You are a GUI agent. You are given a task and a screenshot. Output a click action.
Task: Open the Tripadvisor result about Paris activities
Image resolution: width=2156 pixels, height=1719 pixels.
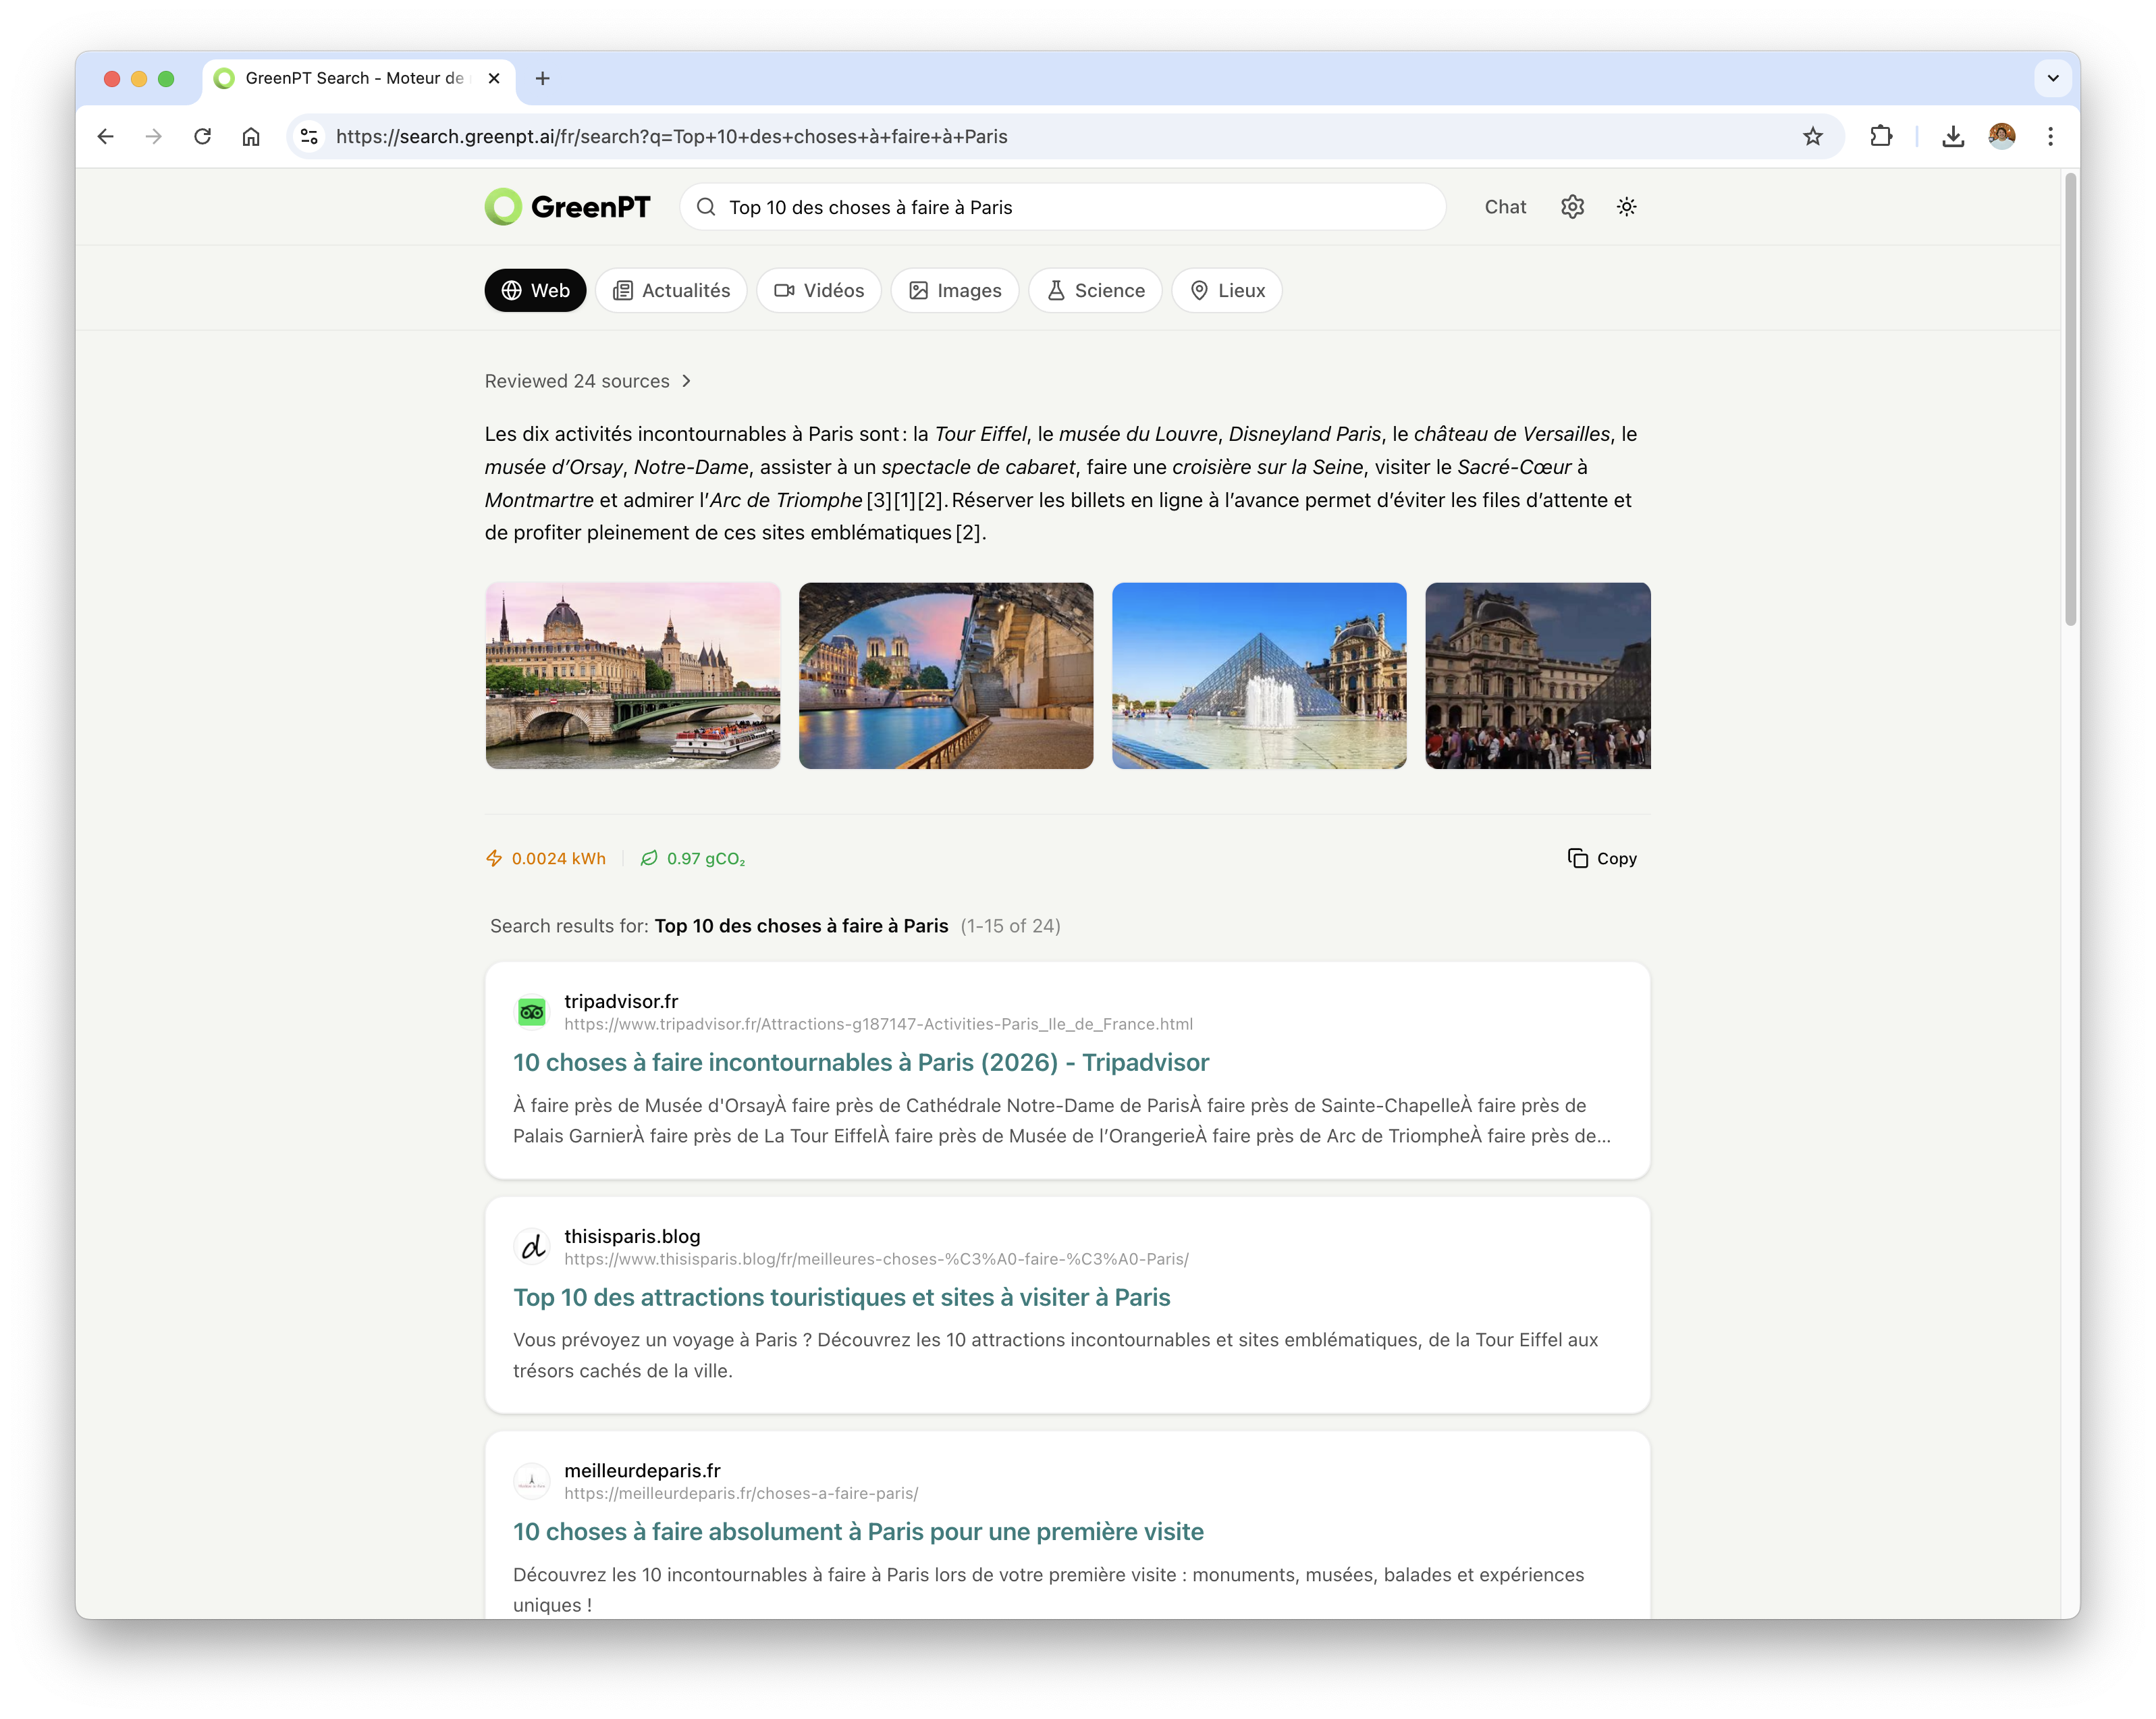(x=860, y=1062)
